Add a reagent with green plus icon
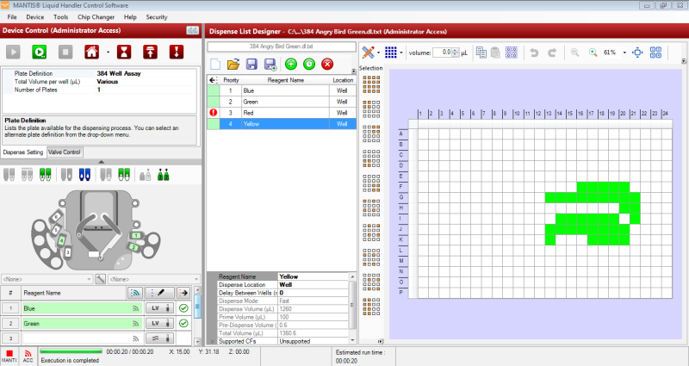 pyautogui.click(x=291, y=64)
